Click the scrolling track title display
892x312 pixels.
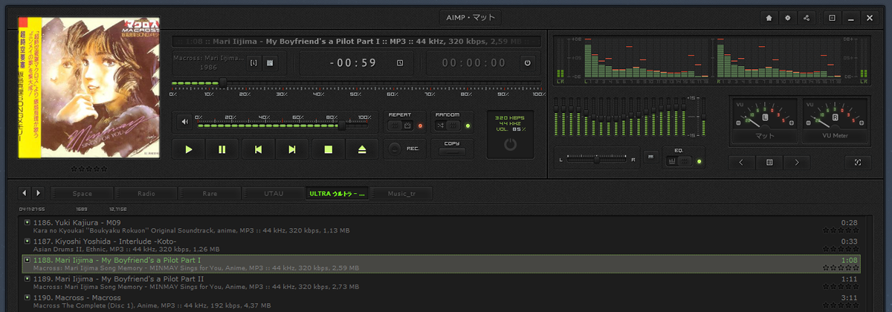357,42
